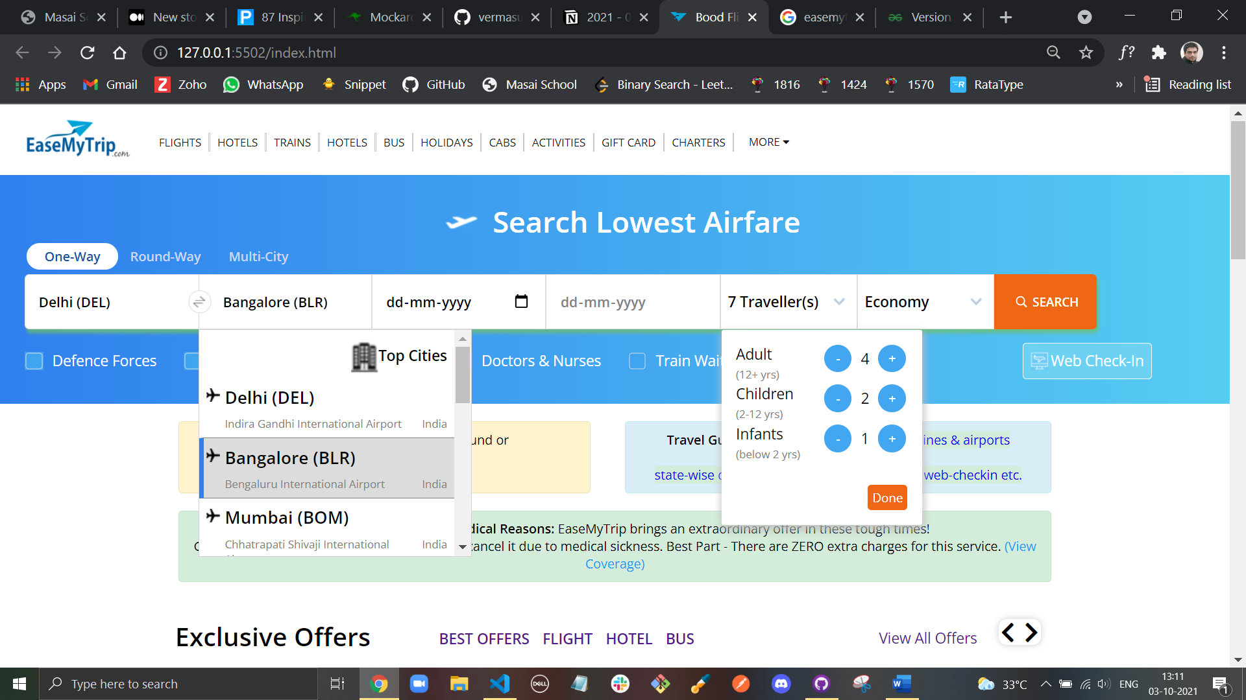Screen dimensions: 1246x700
Task: Open the Chrome profile avatar
Action: click(x=1191, y=52)
